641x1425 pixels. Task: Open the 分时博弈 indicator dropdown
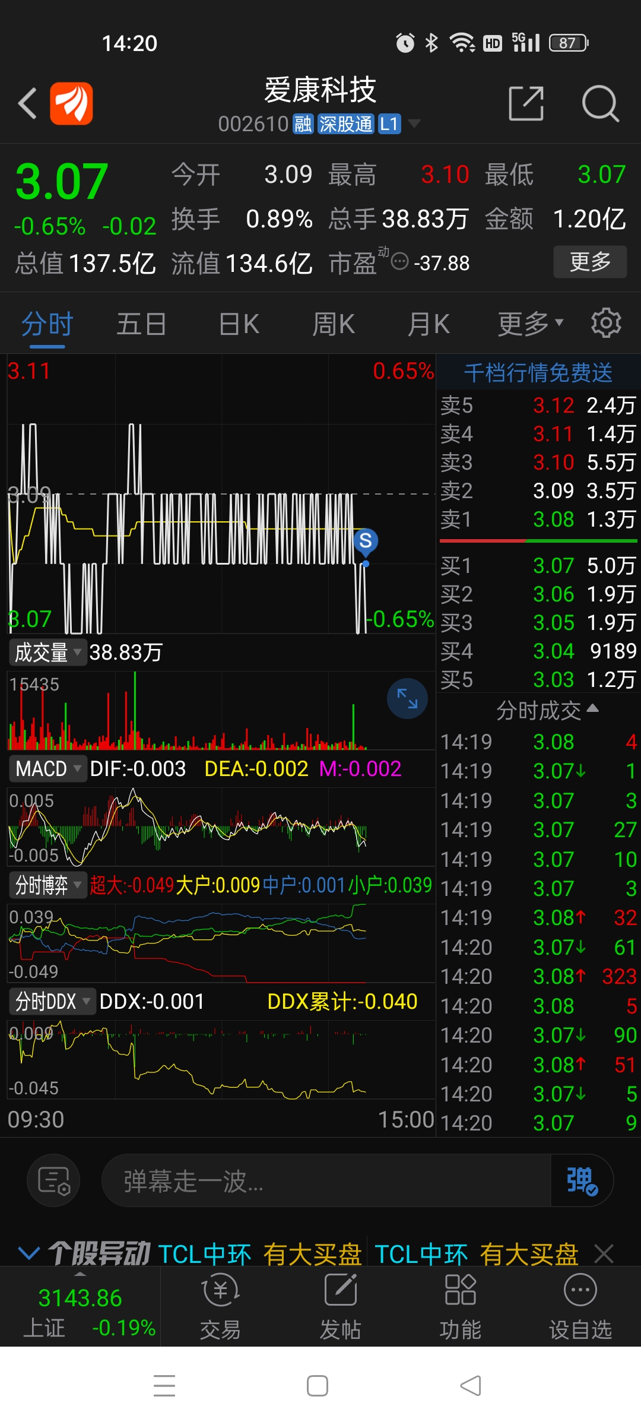click(47, 885)
